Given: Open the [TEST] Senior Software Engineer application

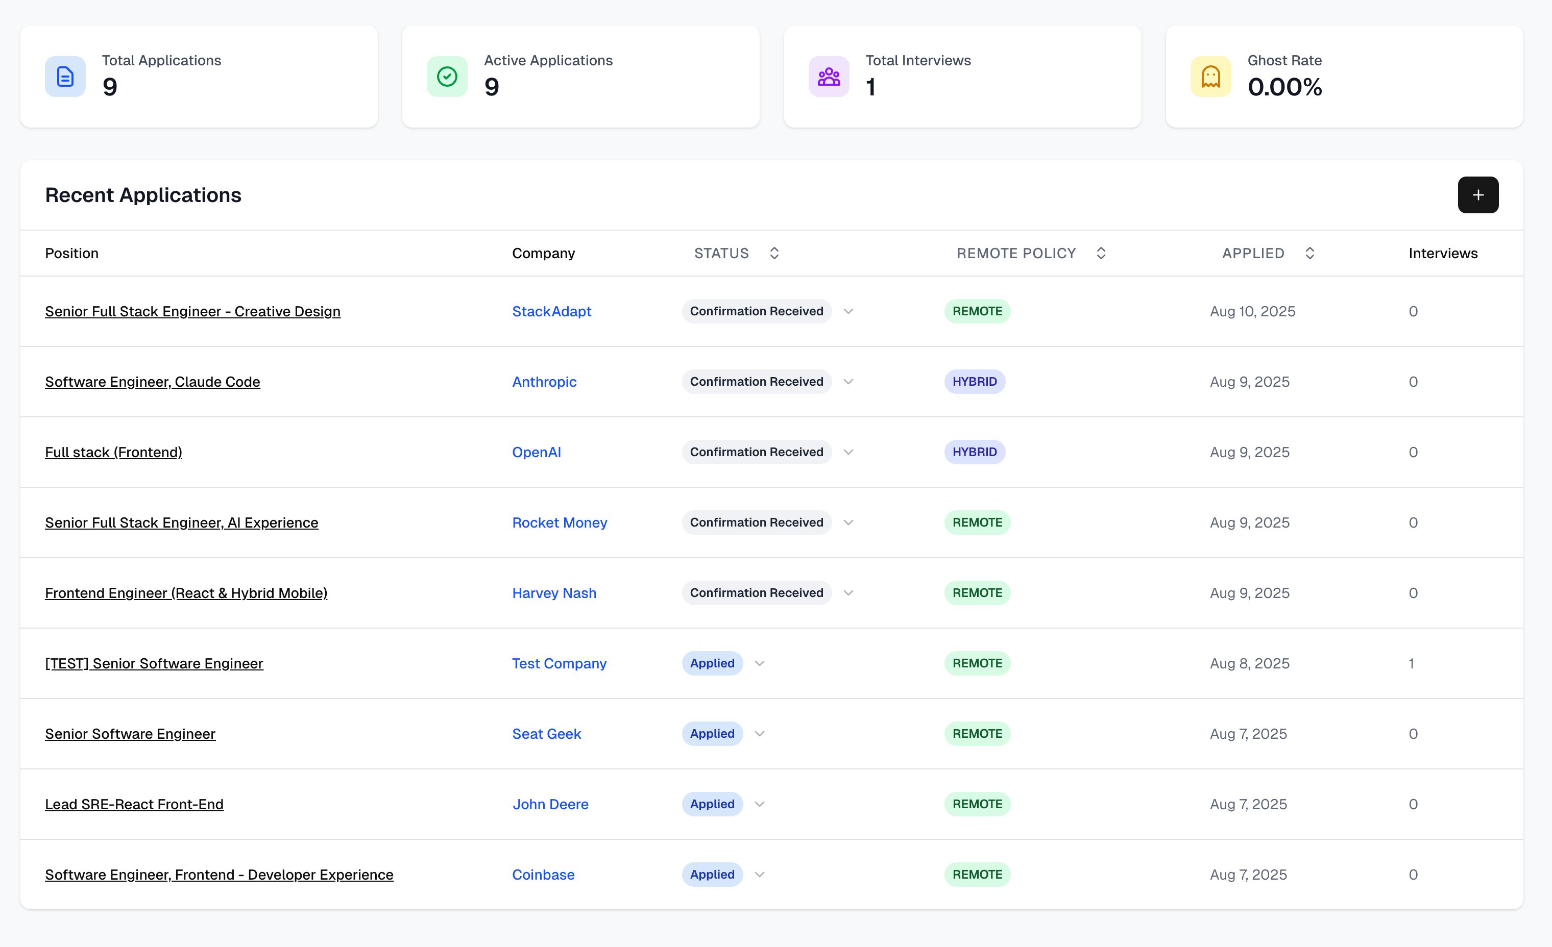Looking at the screenshot, I should pos(154,663).
